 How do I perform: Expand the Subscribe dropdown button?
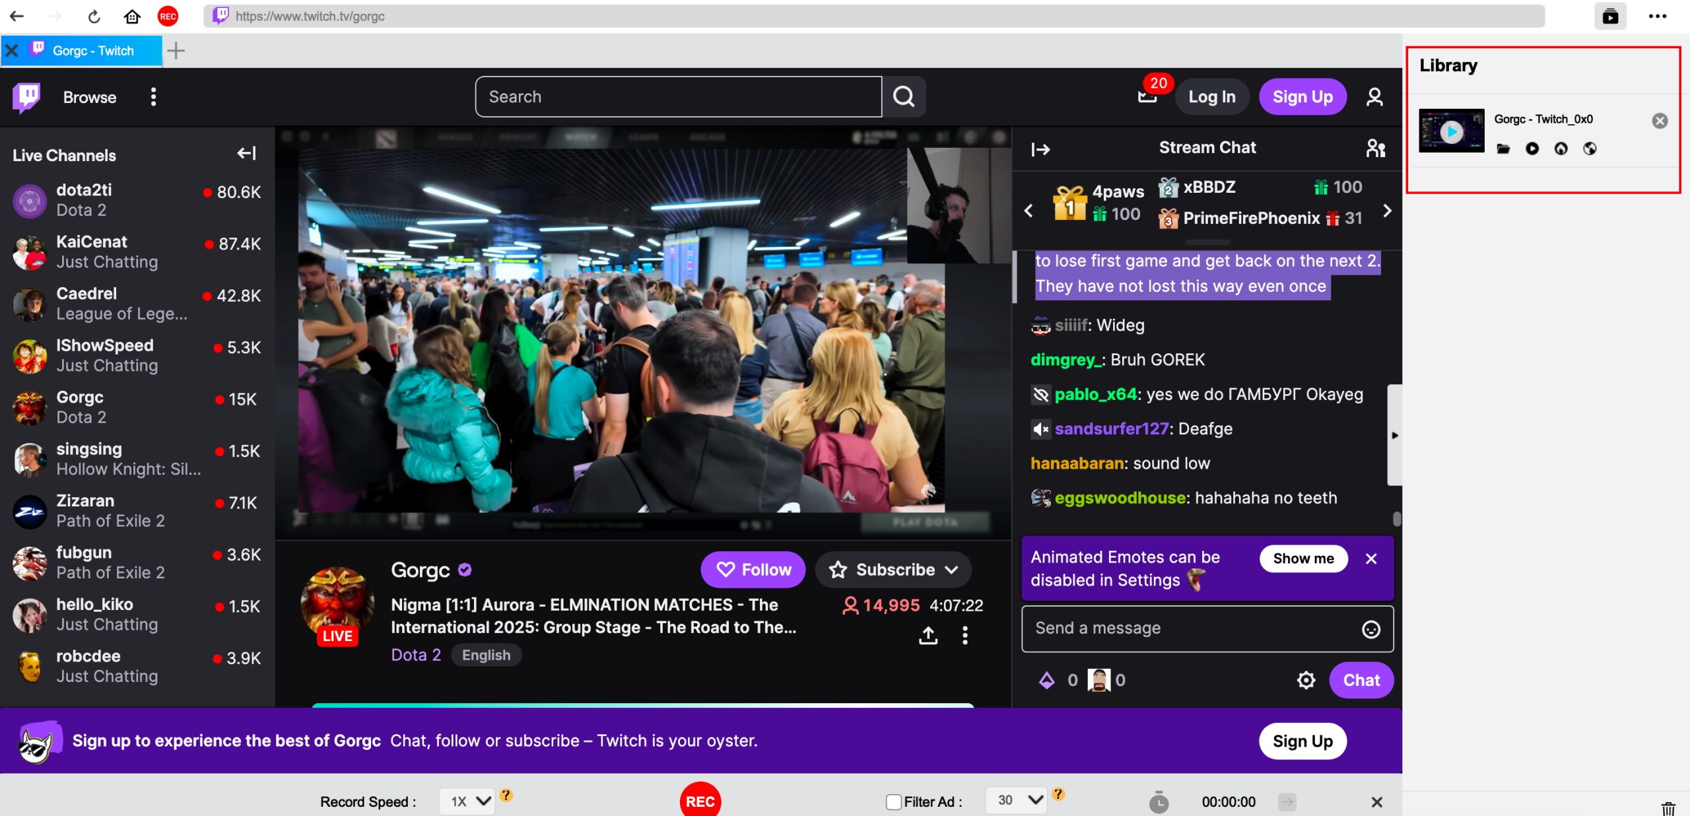[894, 570]
